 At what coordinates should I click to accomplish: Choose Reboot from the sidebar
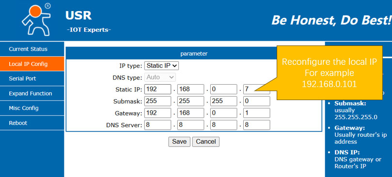pos(32,123)
